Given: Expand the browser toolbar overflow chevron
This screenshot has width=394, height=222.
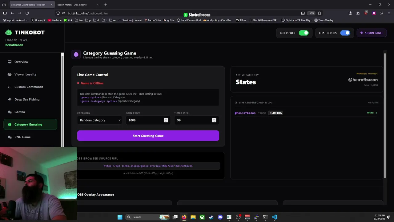Looking at the screenshot, I should [381, 13].
